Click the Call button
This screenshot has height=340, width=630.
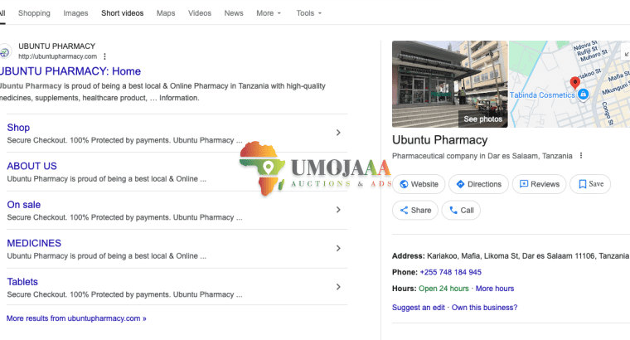pyautogui.click(x=461, y=210)
